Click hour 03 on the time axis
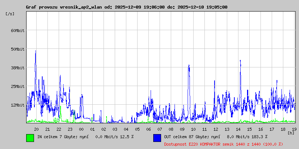Viewport: 299px width, 149px height. coord(115,129)
